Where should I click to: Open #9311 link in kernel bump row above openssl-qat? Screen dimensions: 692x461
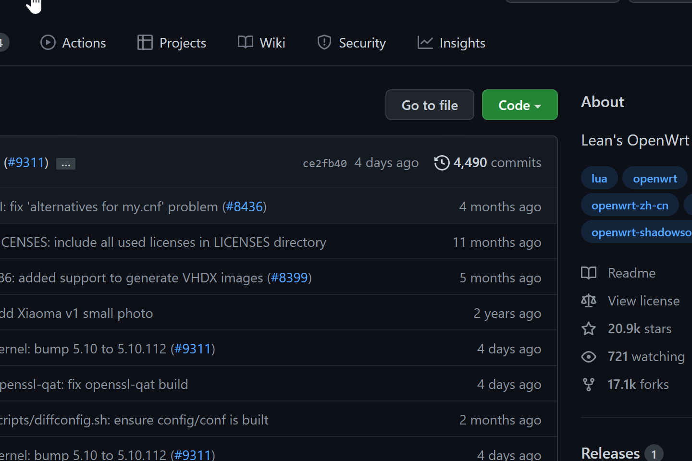pos(193,349)
